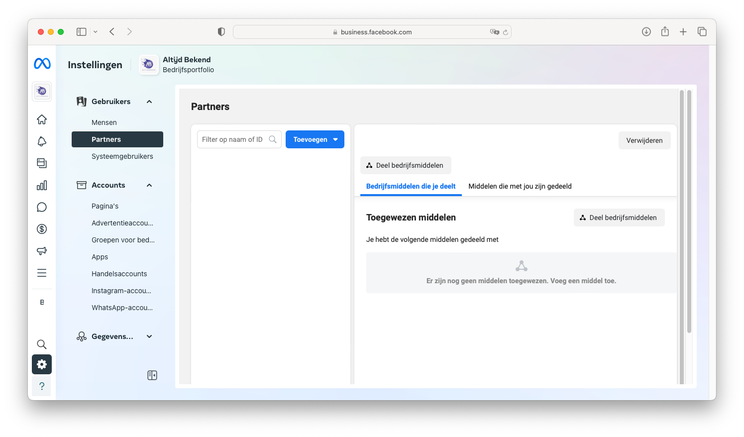Click the dollar sign billing icon
Viewport: 744px width, 437px height.
(x=42, y=229)
